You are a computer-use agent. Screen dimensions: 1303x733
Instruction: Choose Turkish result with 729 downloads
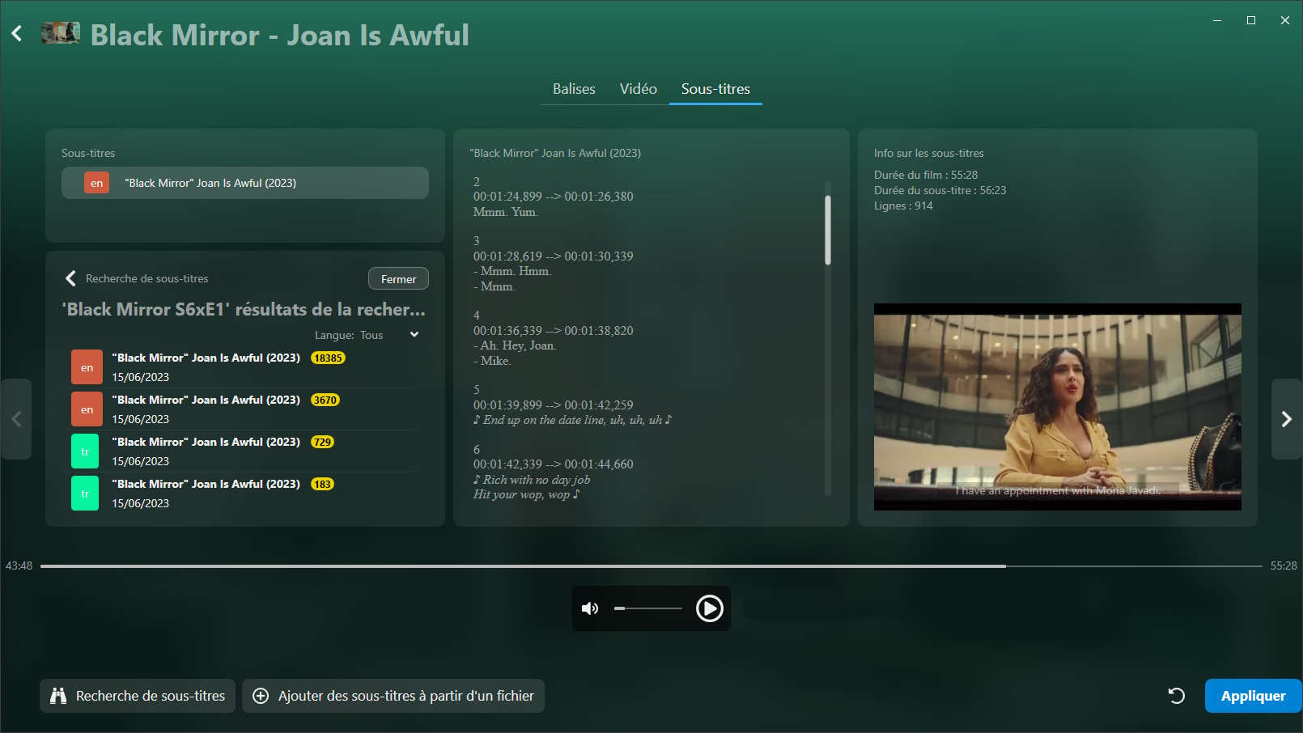[x=242, y=451]
